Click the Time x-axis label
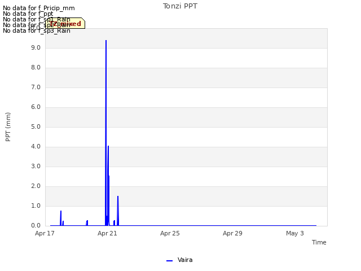Image resolution: width=361 pixels, height=271 pixels. 319,242
